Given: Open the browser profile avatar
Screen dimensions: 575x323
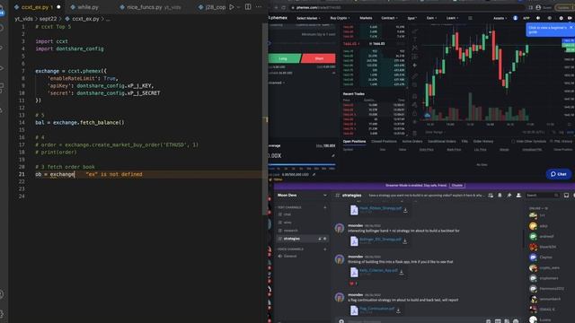Looking at the screenshot, I should point(538,7).
